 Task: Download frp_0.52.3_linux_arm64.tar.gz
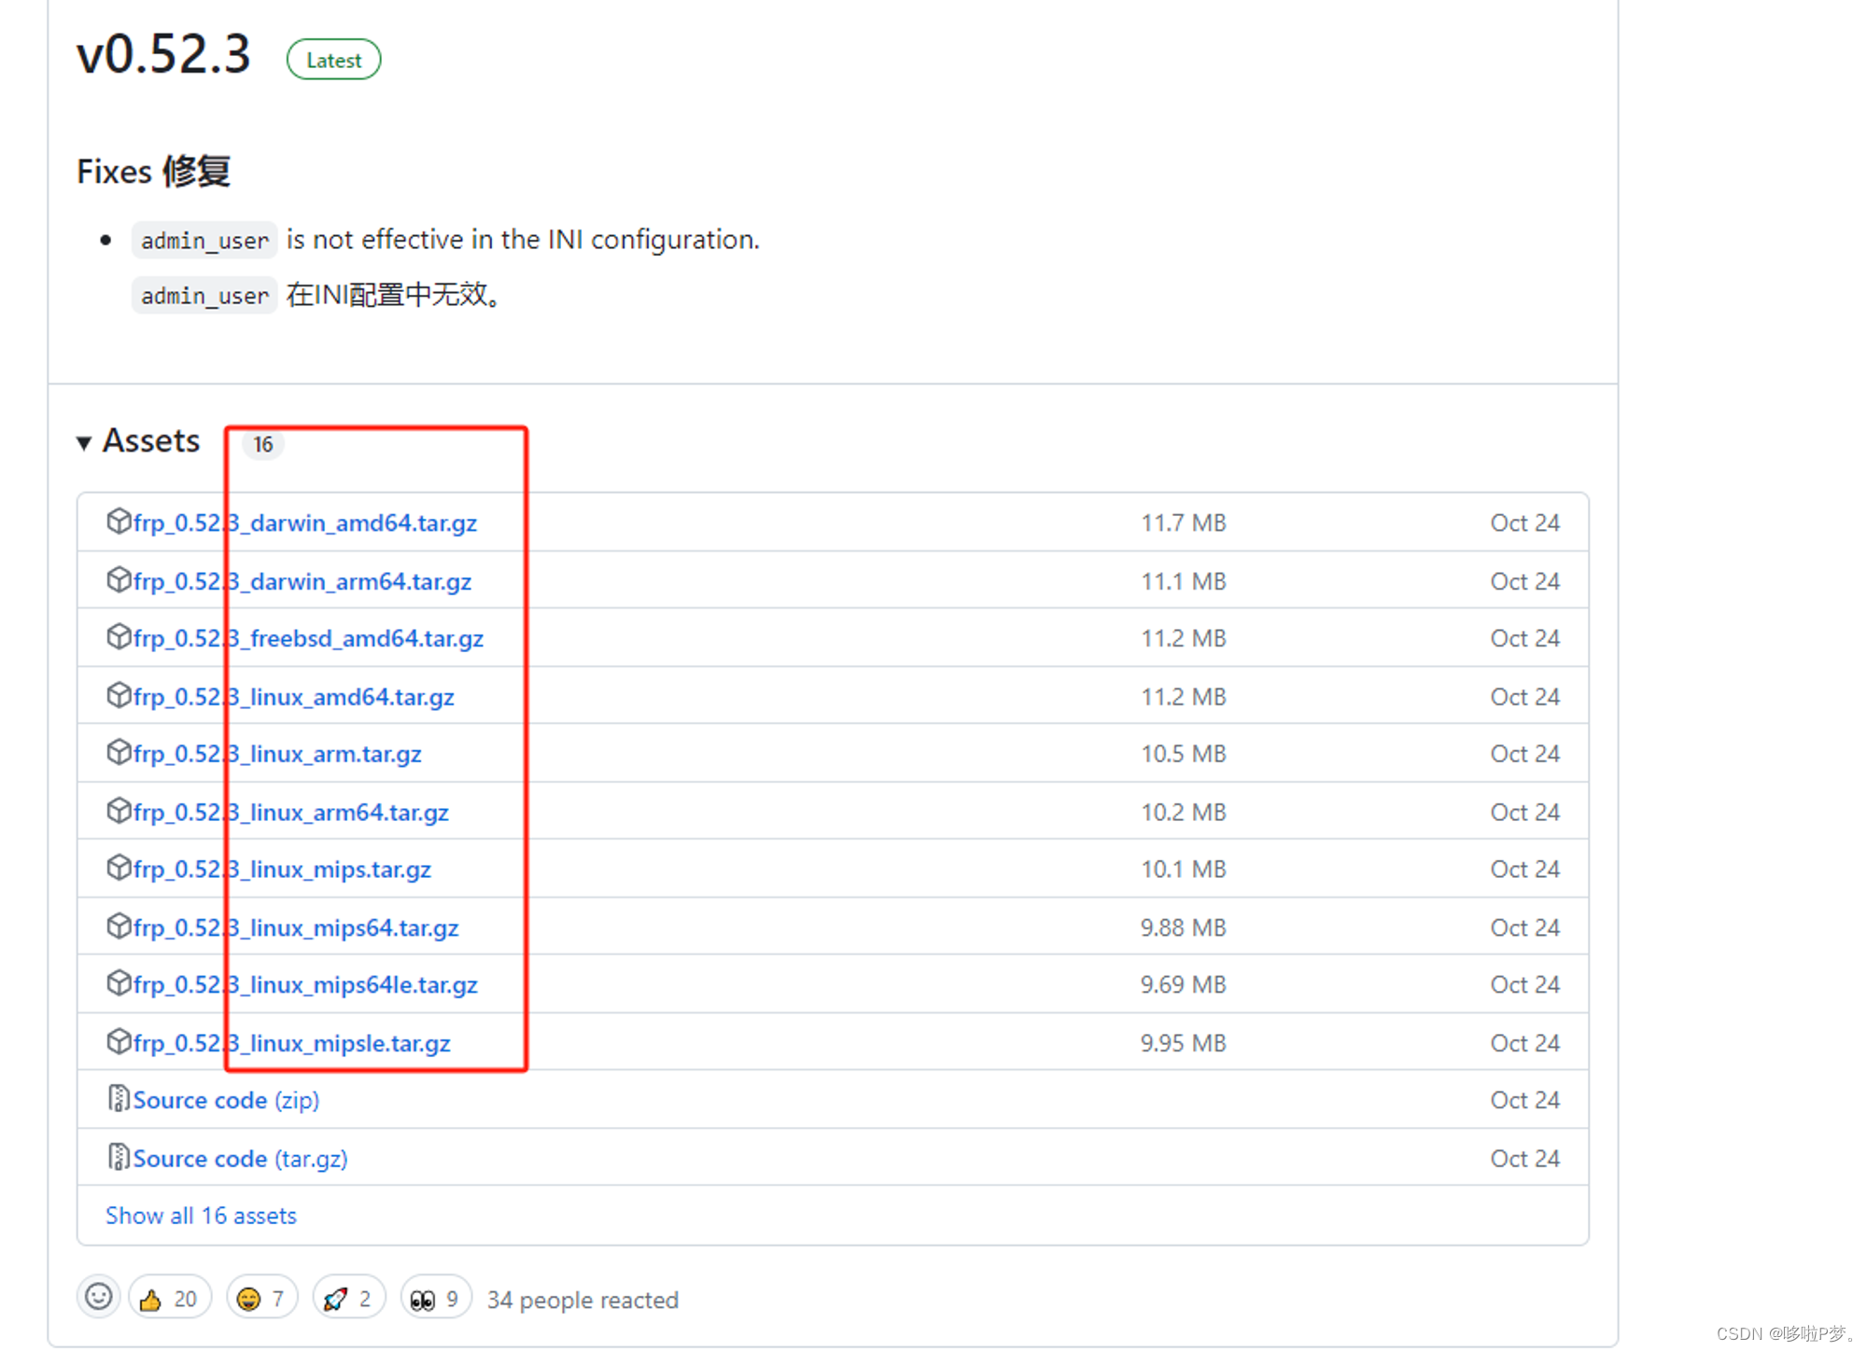coord(290,813)
